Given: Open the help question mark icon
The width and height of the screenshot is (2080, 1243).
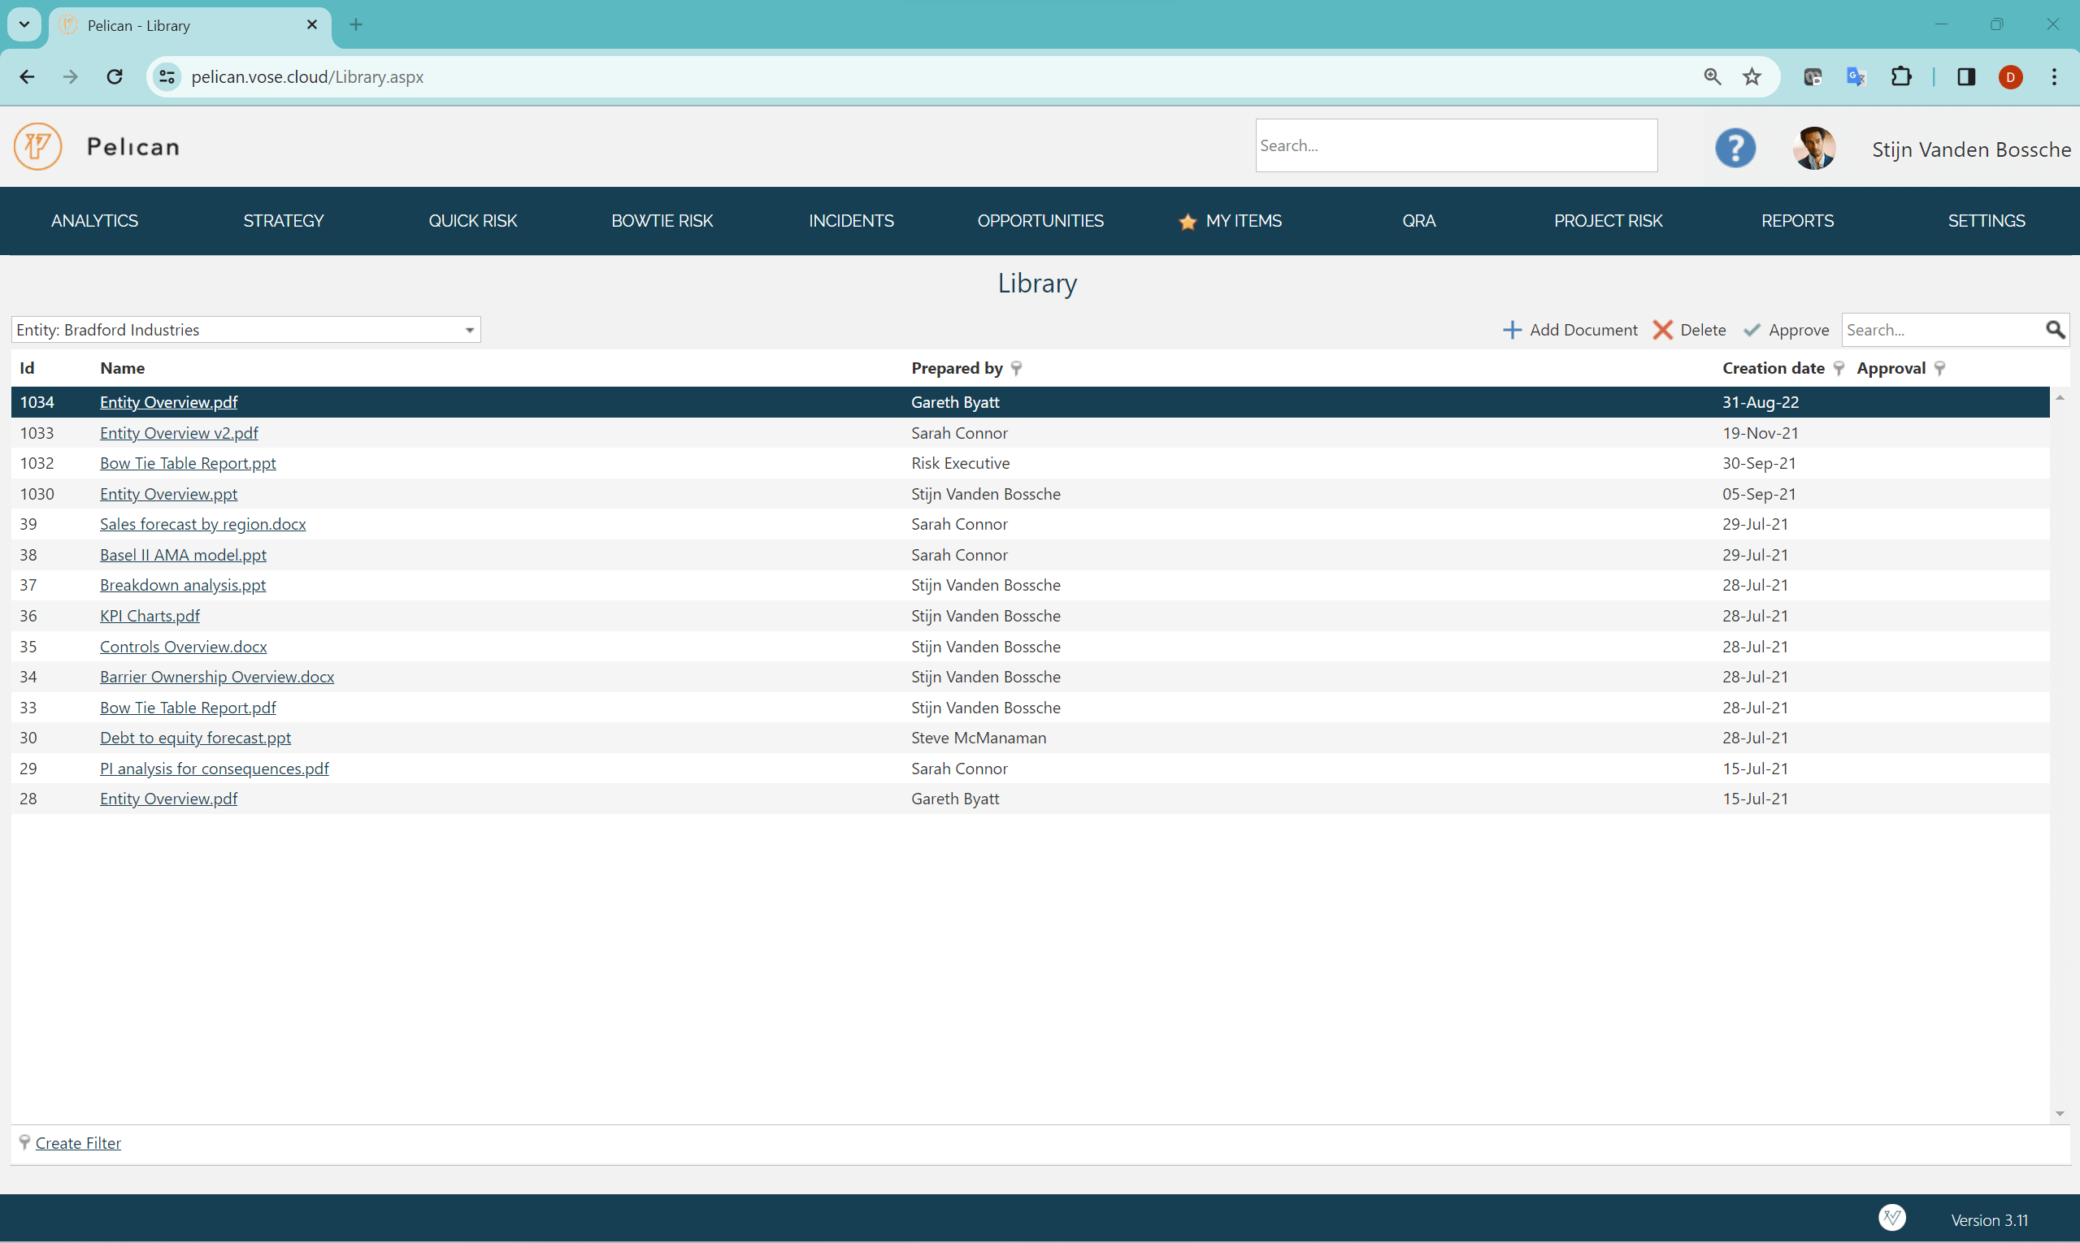Looking at the screenshot, I should 1735,147.
